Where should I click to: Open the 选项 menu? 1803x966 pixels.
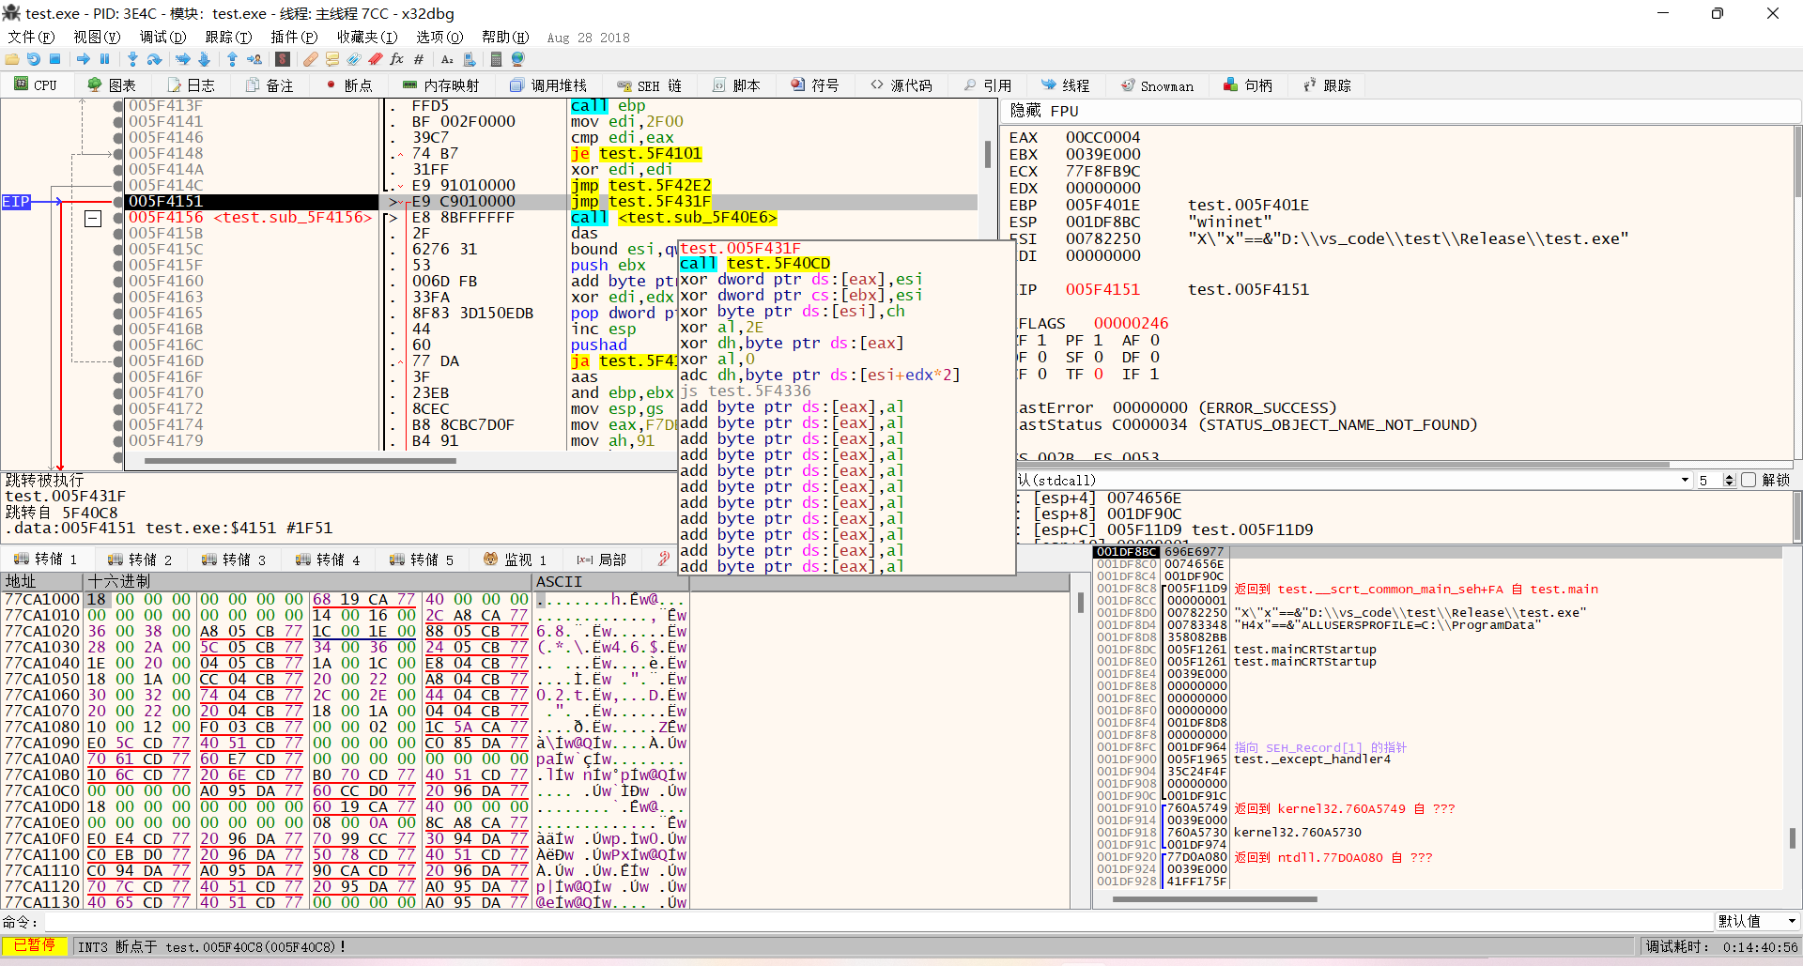(439, 38)
